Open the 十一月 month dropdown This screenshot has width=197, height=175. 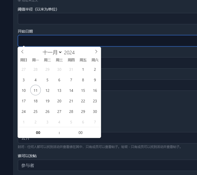(52, 52)
